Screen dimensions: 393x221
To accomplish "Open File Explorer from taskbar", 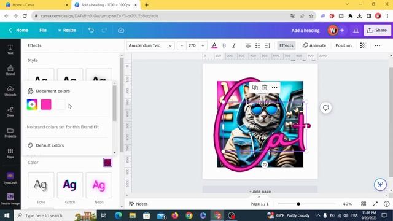I will tap(133, 215).
